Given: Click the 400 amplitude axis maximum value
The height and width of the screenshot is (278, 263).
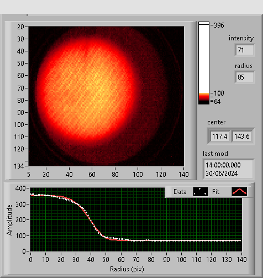Looking at the screenshot, I should pos(20,188).
